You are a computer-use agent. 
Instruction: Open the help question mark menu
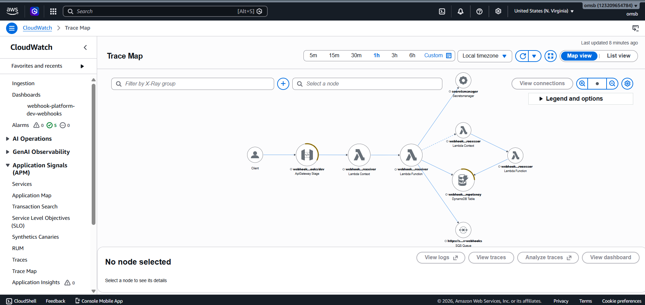click(479, 11)
